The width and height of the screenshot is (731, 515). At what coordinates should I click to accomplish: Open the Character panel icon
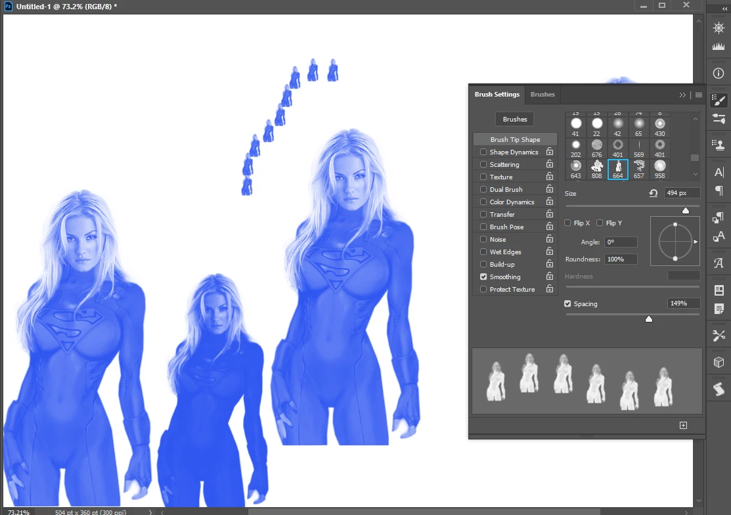[x=719, y=172]
